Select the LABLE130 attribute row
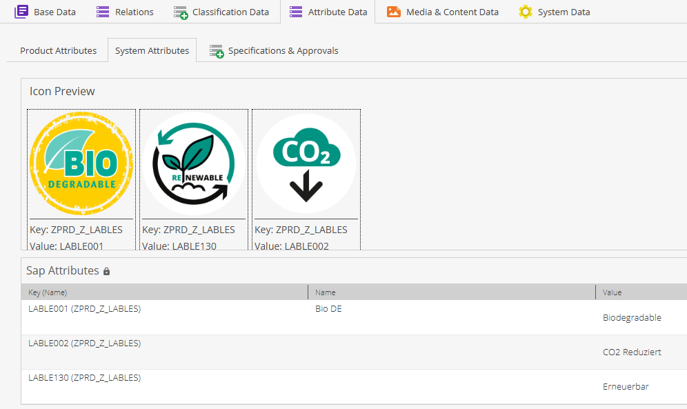 click(x=85, y=378)
